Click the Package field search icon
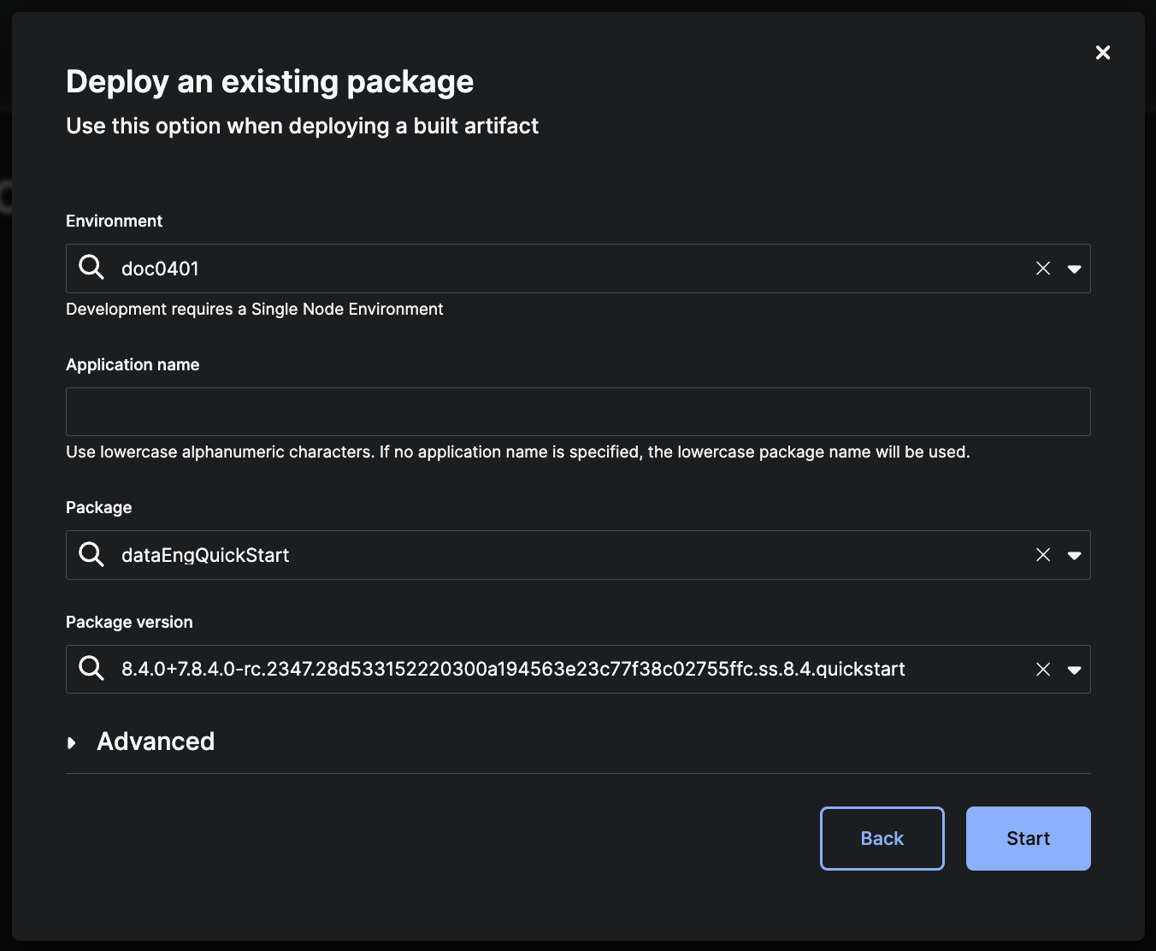The height and width of the screenshot is (951, 1156). coord(91,554)
